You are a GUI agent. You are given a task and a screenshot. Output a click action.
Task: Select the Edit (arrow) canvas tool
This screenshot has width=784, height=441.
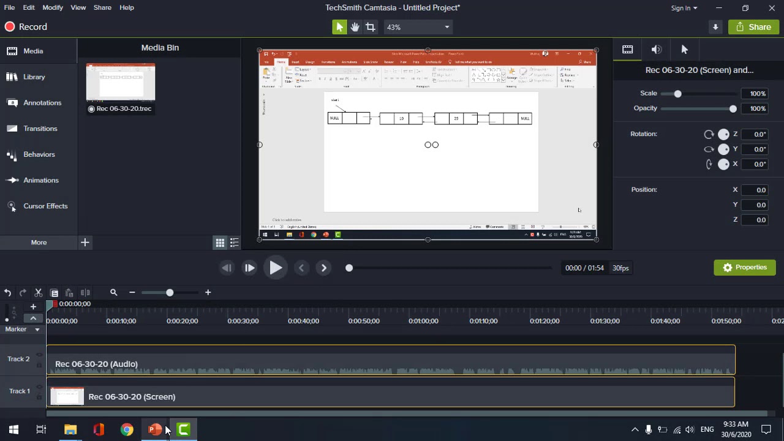339,27
